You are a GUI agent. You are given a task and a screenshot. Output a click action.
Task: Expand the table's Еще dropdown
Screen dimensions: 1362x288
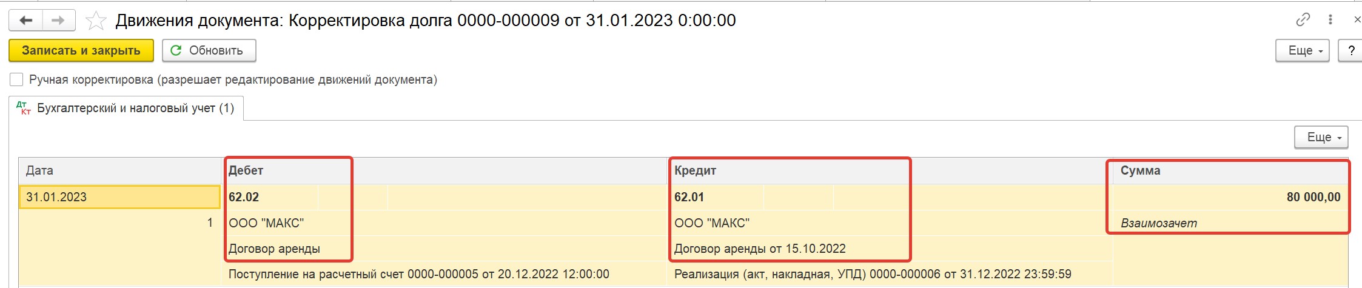coord(1321,137)
